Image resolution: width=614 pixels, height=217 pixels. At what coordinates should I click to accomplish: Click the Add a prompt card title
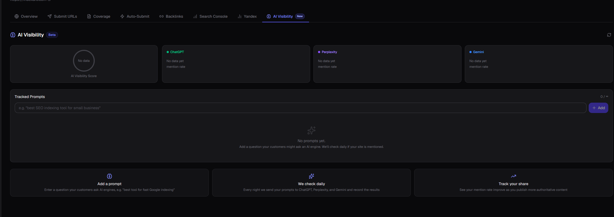pos(109,184)
